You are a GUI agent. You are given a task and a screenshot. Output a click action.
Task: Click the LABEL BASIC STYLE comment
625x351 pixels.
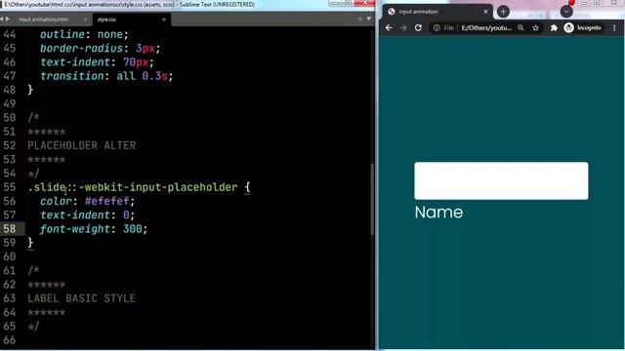pos(82,298)
